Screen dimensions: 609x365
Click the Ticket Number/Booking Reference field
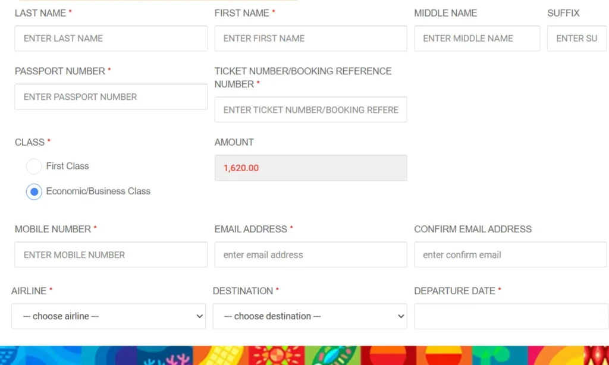[310, 109]
